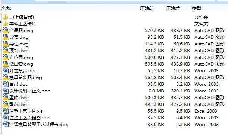The height and width of the screenshot is (135, 228).
Task: Click the parent directory folder icon
Action: (x=5, y=17)
